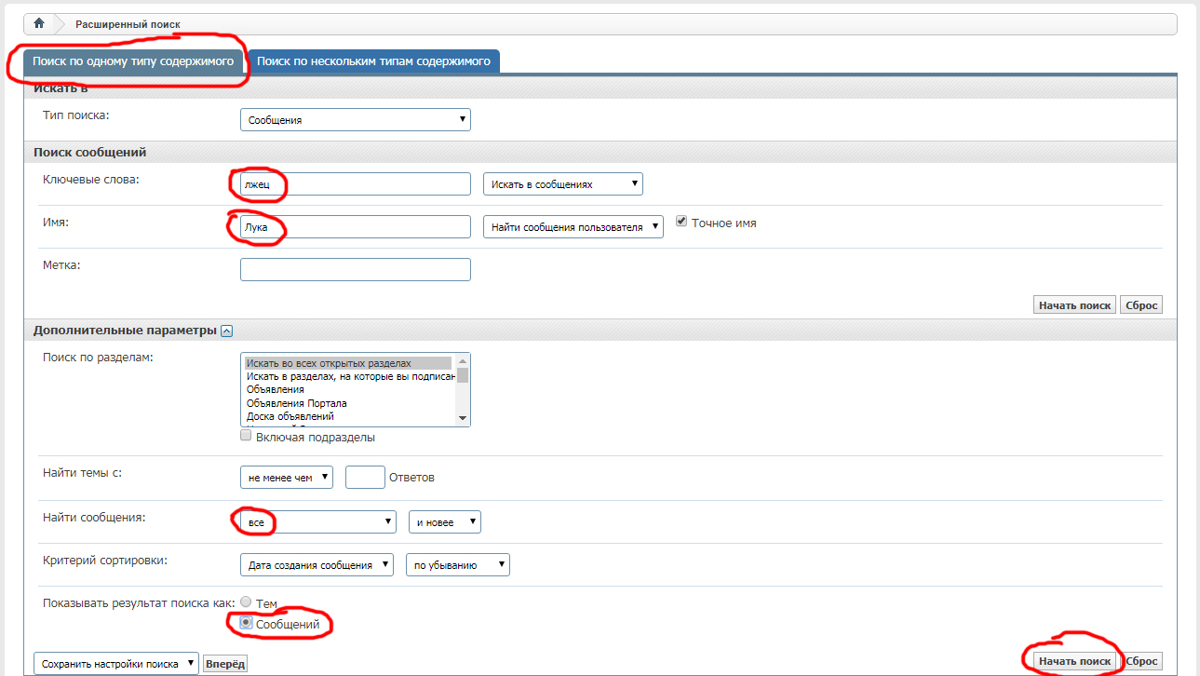Click the bottom Сброс button

[1141, 661]
